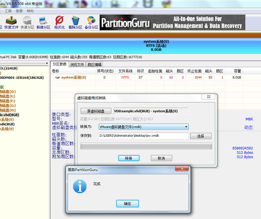Click the 动态 value text
Viewport: 261px width, 219px height.
tap(248, 127)
